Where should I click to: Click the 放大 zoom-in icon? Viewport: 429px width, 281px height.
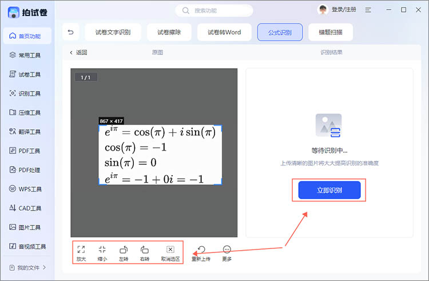coord(81,253)
